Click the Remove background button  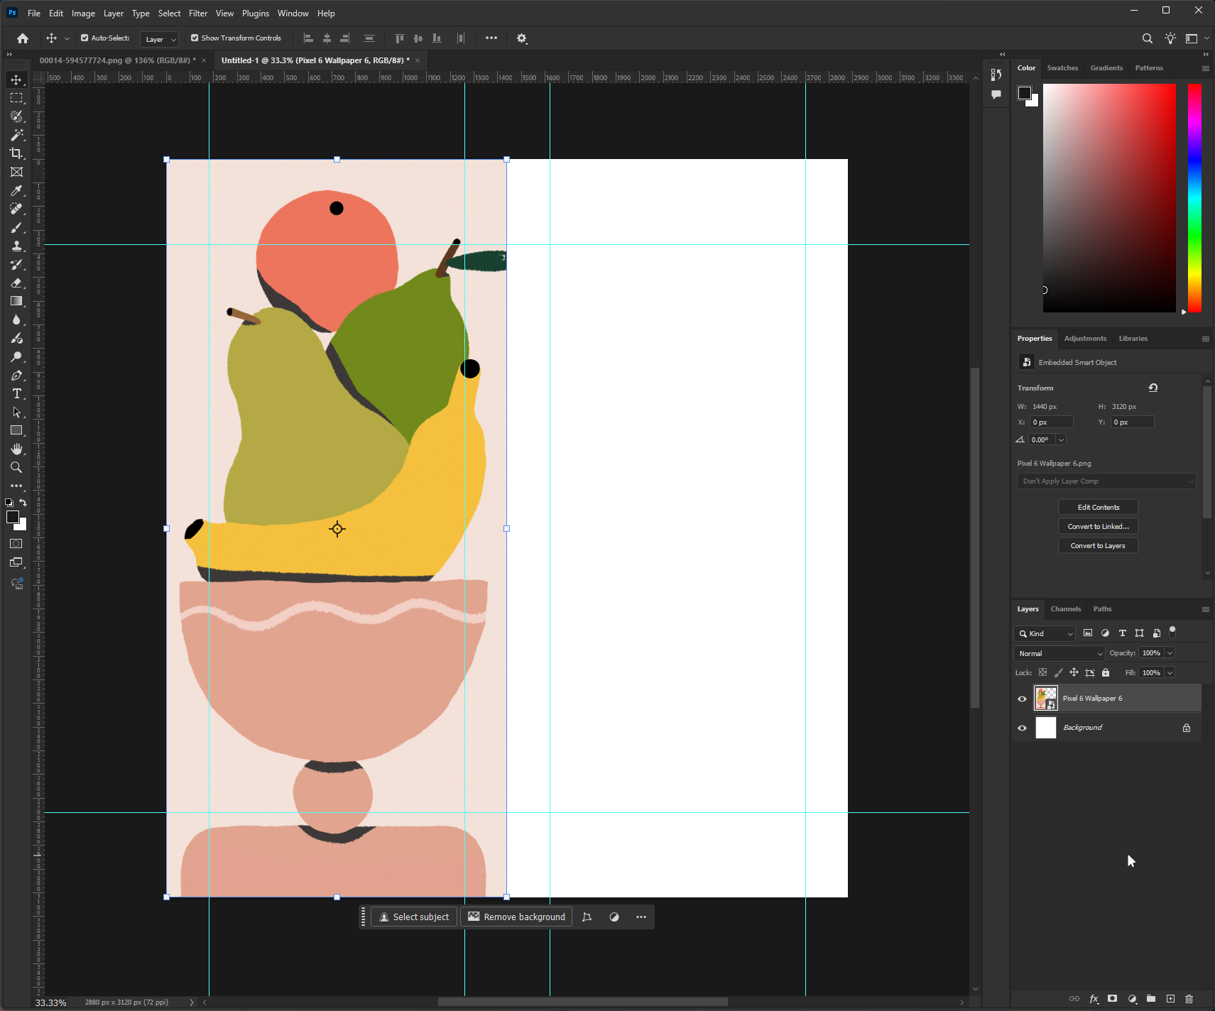coord(516,917)
